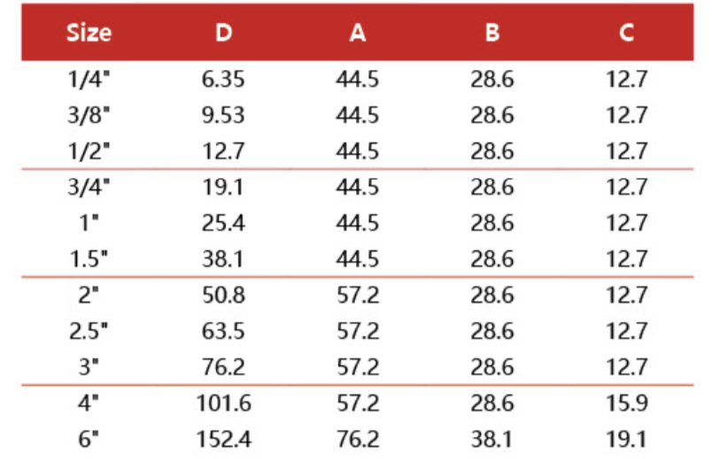Click the D column header

[x=223, y=33]
